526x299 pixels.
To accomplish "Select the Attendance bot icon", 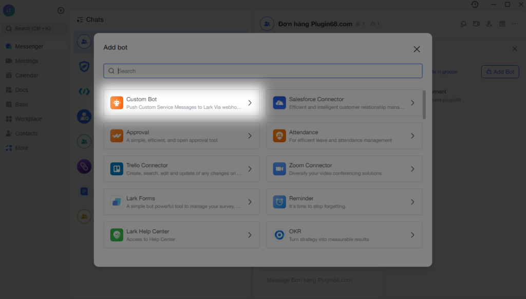I will click(279, 136).
